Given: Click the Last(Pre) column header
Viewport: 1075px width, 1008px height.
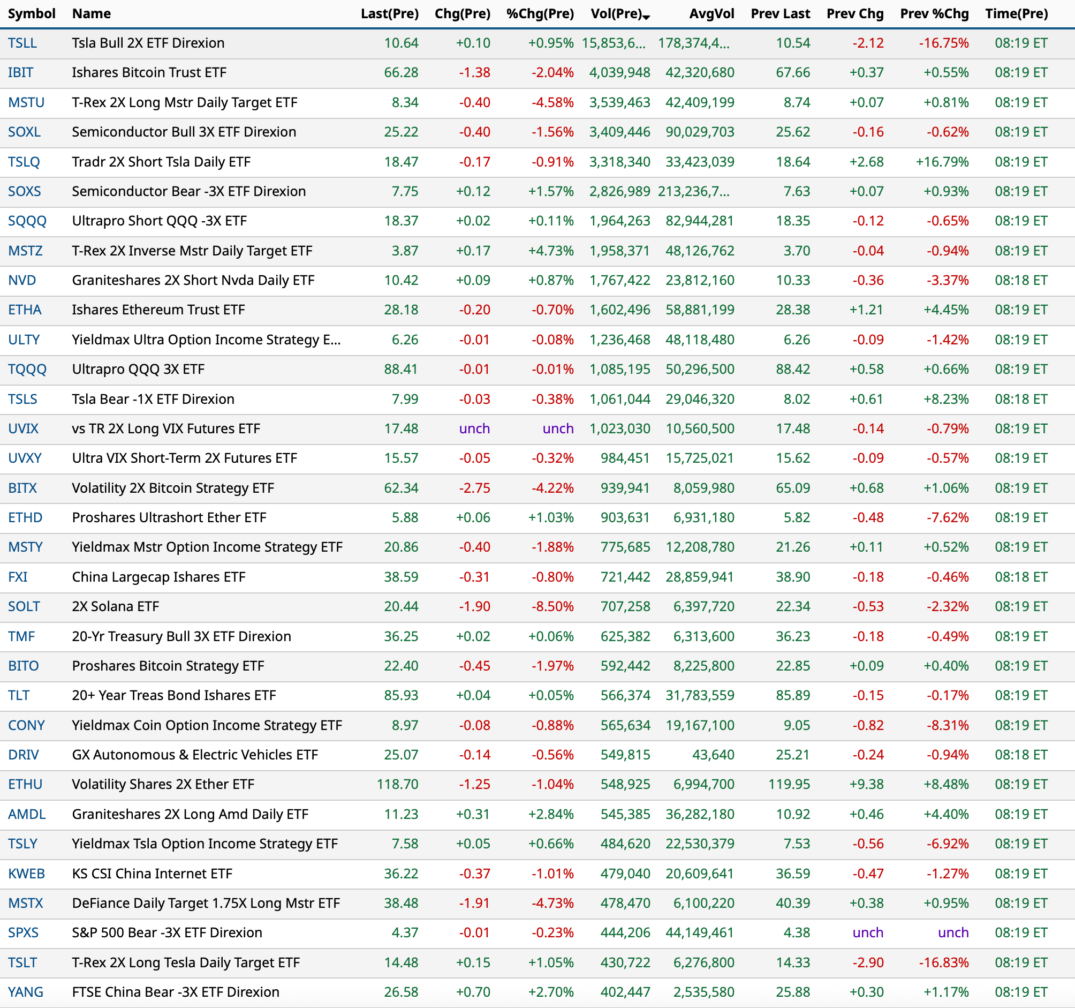Looking at the screenshot, I should (x=389, y=14).
